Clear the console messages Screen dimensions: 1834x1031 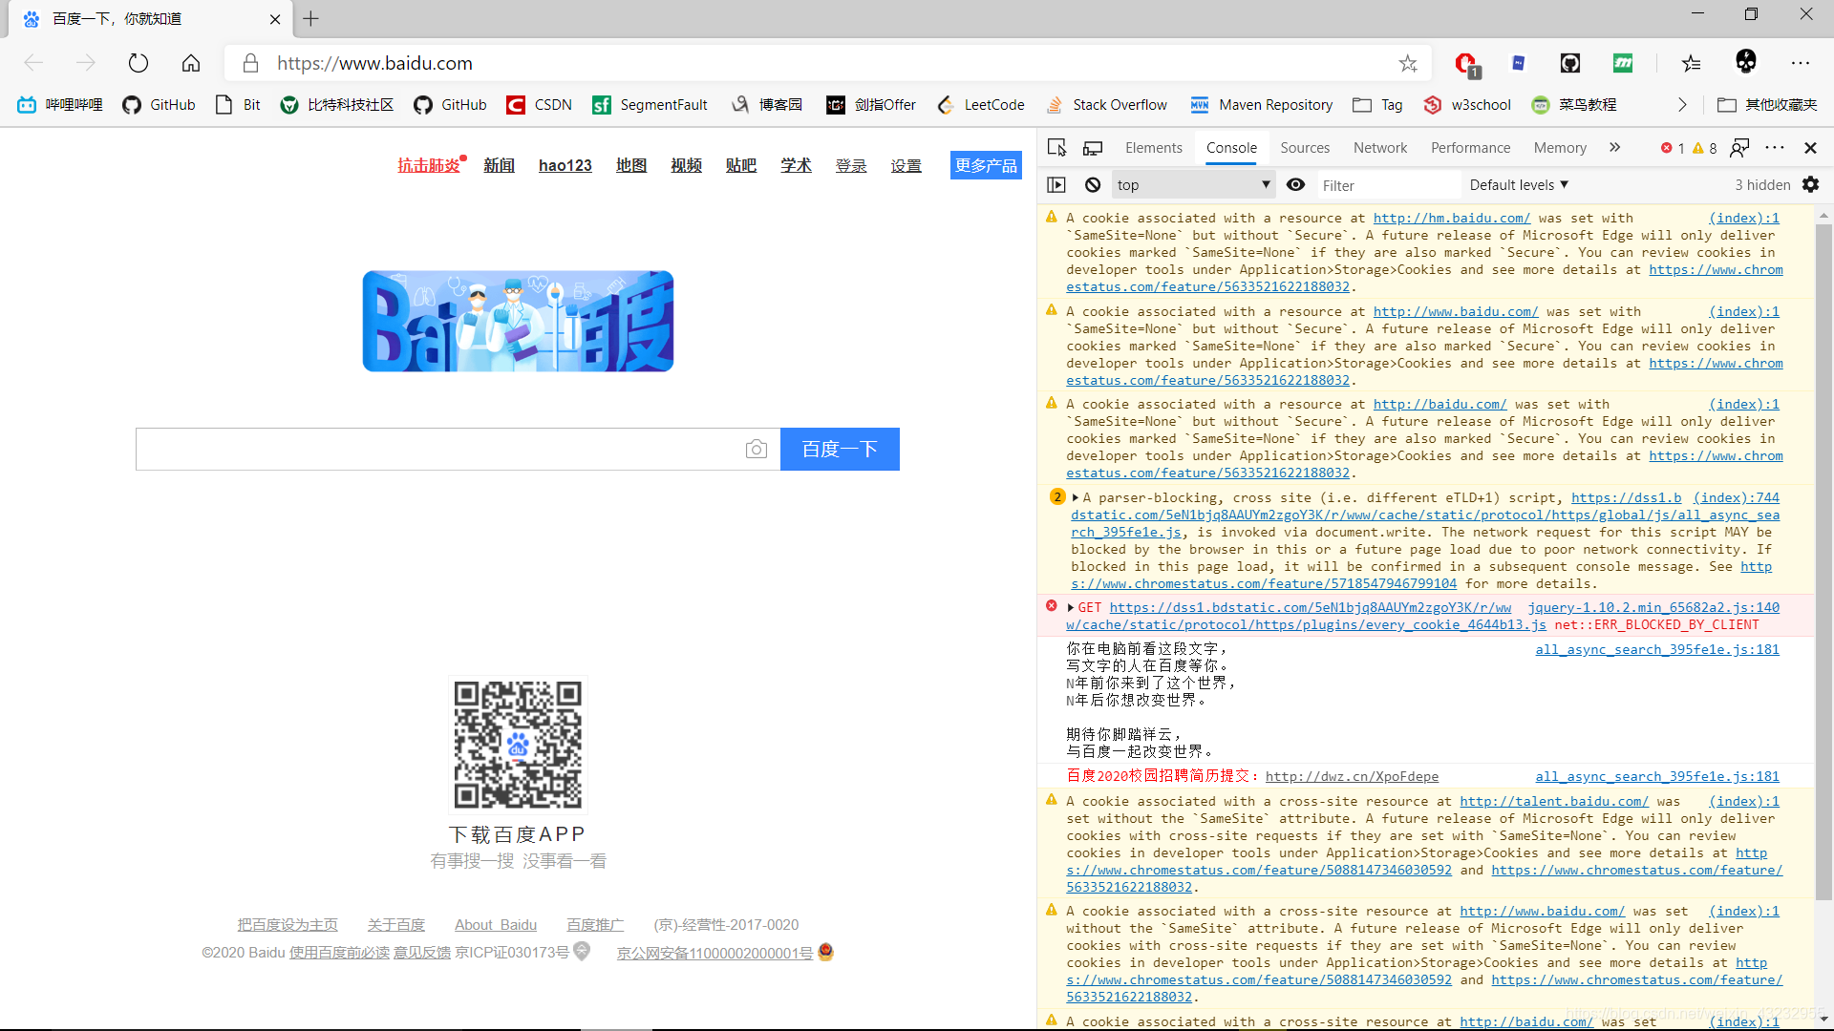click(1092, 184)
